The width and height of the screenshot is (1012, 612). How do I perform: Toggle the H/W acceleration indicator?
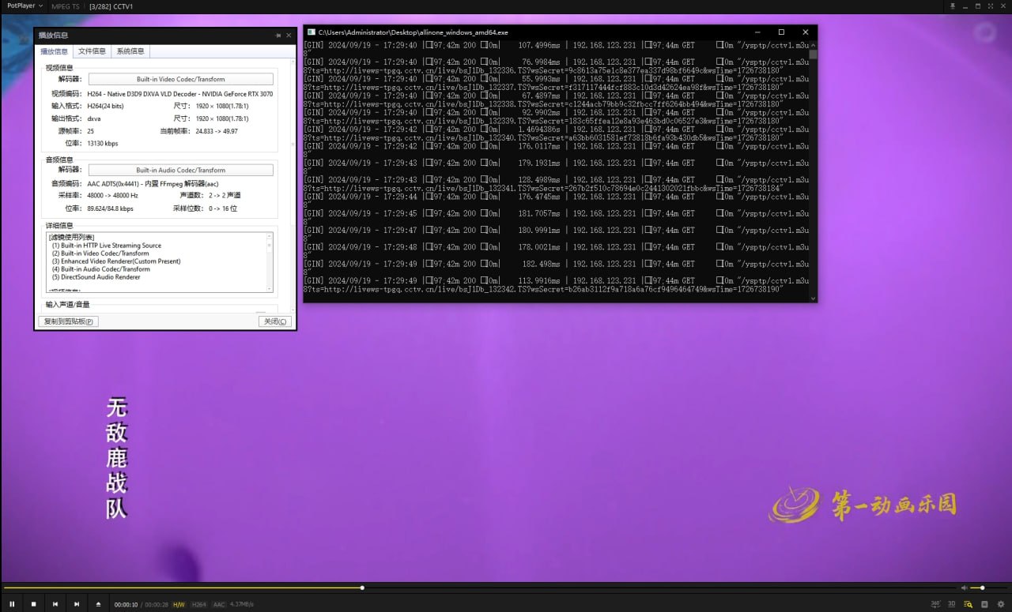pos(179,605)
